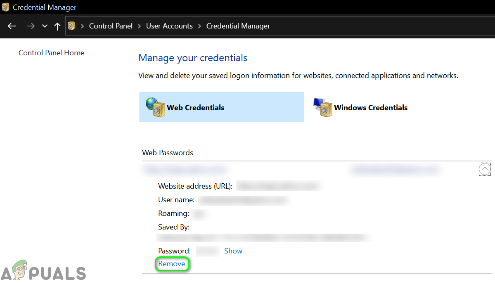Click the Forward navigation arrow

31,26
